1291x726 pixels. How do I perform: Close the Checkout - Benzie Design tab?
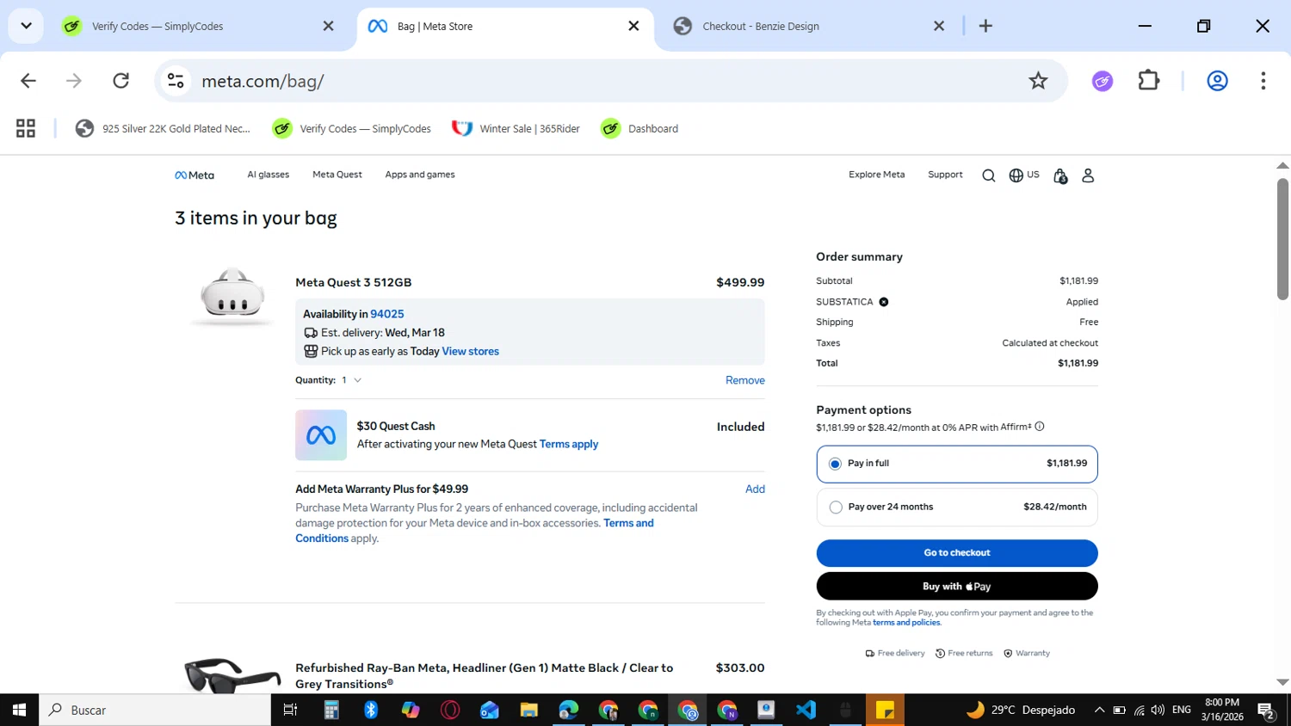pos(939,26)
